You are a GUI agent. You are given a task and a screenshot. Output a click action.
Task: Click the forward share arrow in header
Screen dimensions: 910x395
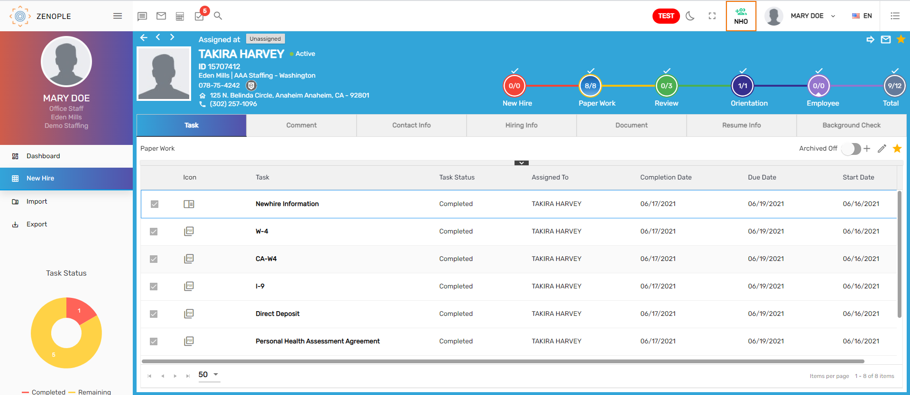tap(870, 40)
